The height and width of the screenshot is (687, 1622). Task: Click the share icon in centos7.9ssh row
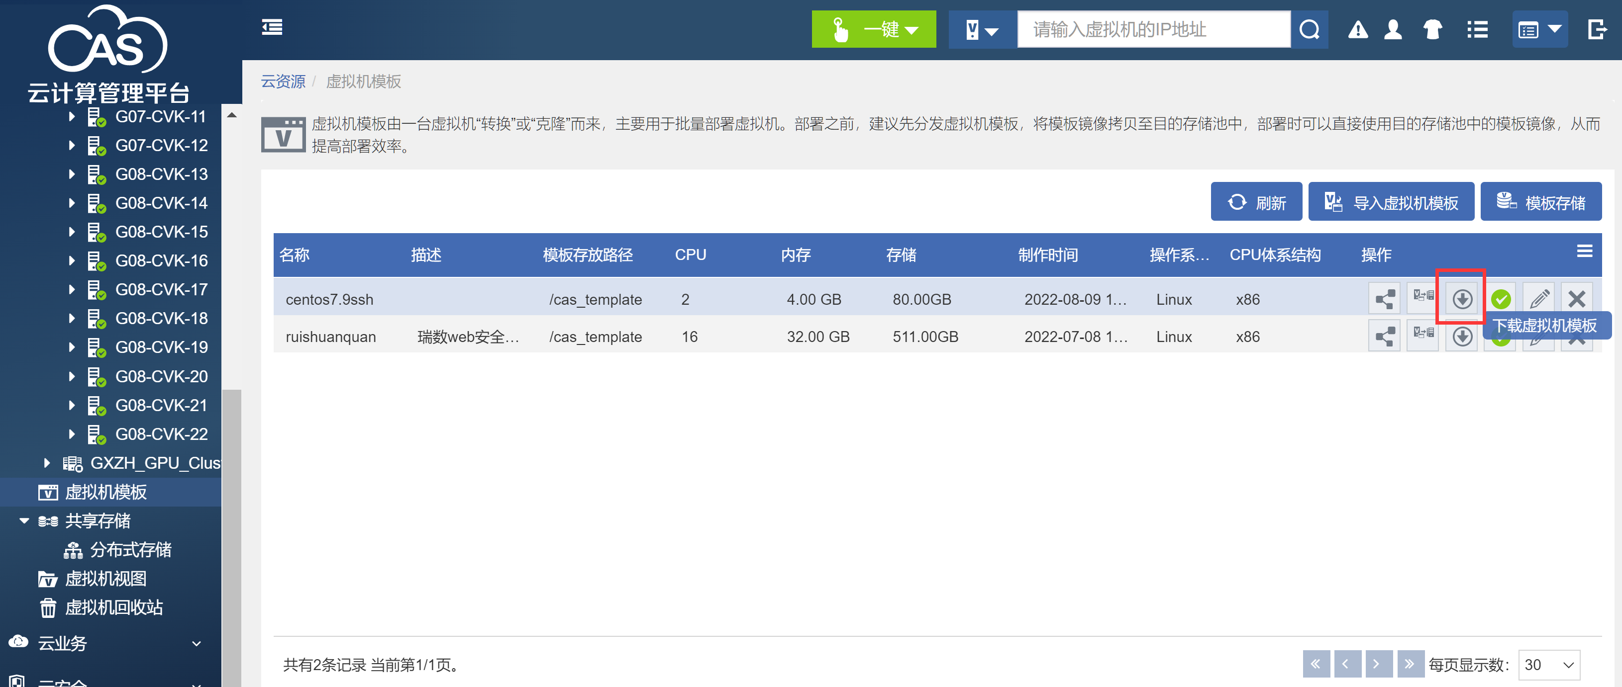point(1384,299)
